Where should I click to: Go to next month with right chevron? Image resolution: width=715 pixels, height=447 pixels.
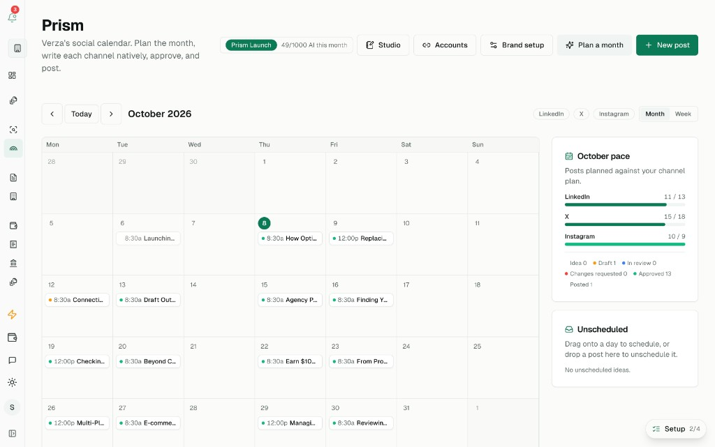[x=111, y=114]
